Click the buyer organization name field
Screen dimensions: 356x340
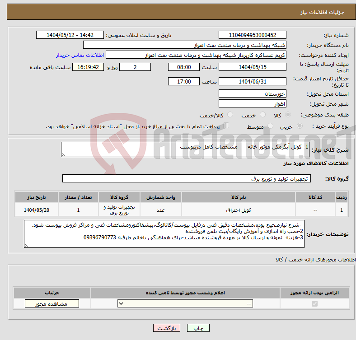pyautogui.click(x=185, y=45)
